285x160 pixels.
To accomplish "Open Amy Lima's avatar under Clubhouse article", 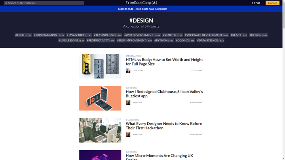I will point(128,102).
